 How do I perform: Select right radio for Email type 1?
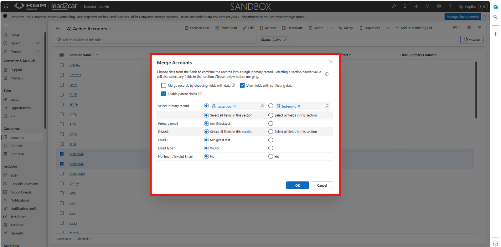click(x=271, y=148)
